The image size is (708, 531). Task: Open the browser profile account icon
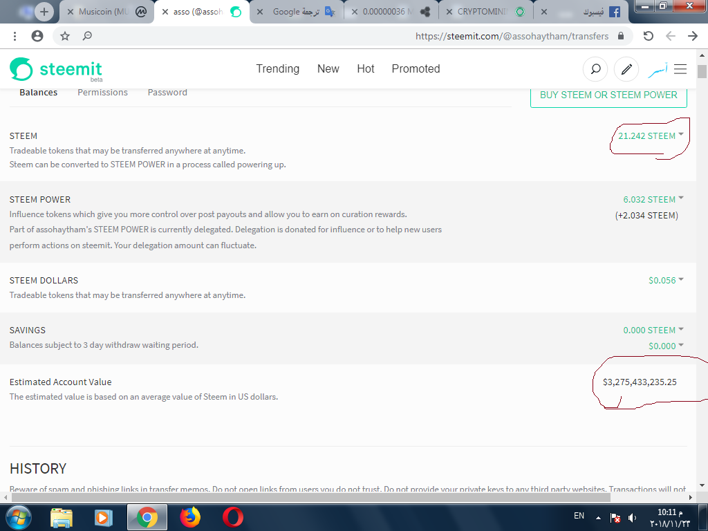click(37, 36)
